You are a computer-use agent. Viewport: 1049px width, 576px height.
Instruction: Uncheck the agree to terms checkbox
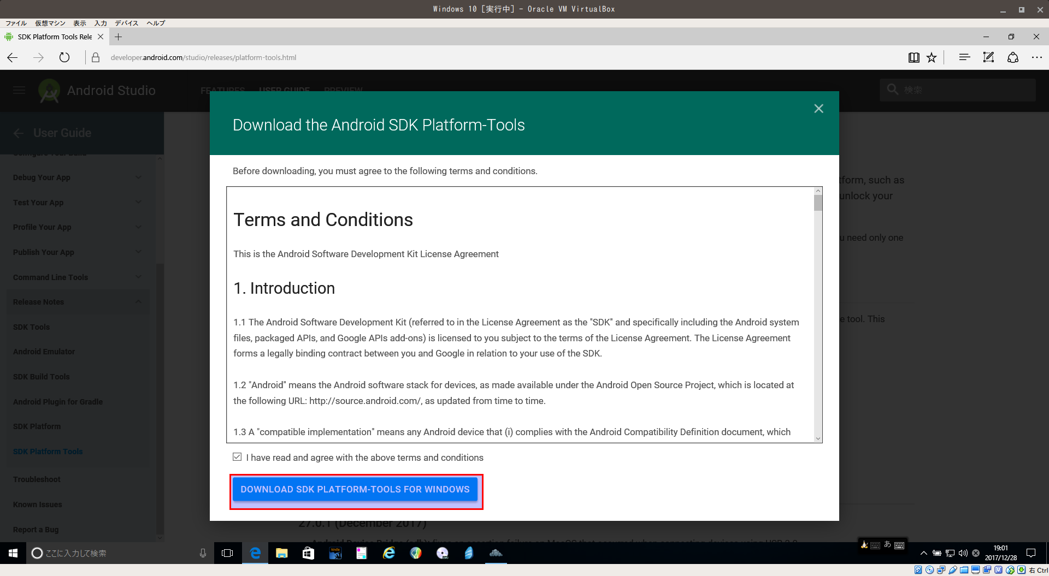point(237,457)
